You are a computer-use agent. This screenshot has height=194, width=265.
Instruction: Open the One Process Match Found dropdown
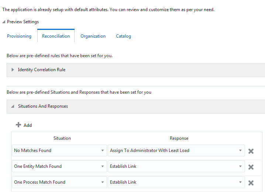click(102, 182)
